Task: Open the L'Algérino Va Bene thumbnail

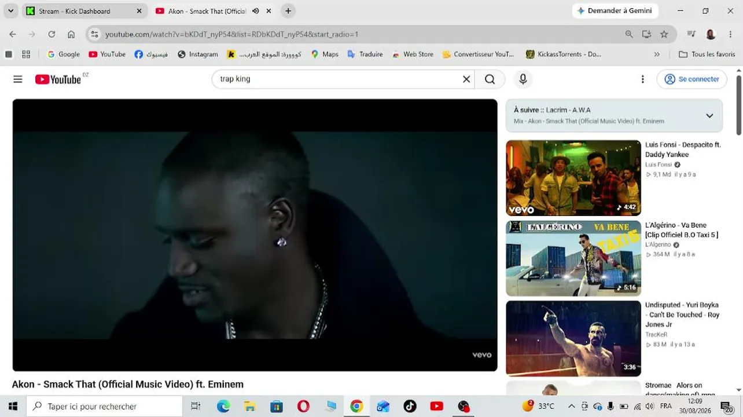Action: (x=573, y=258)
